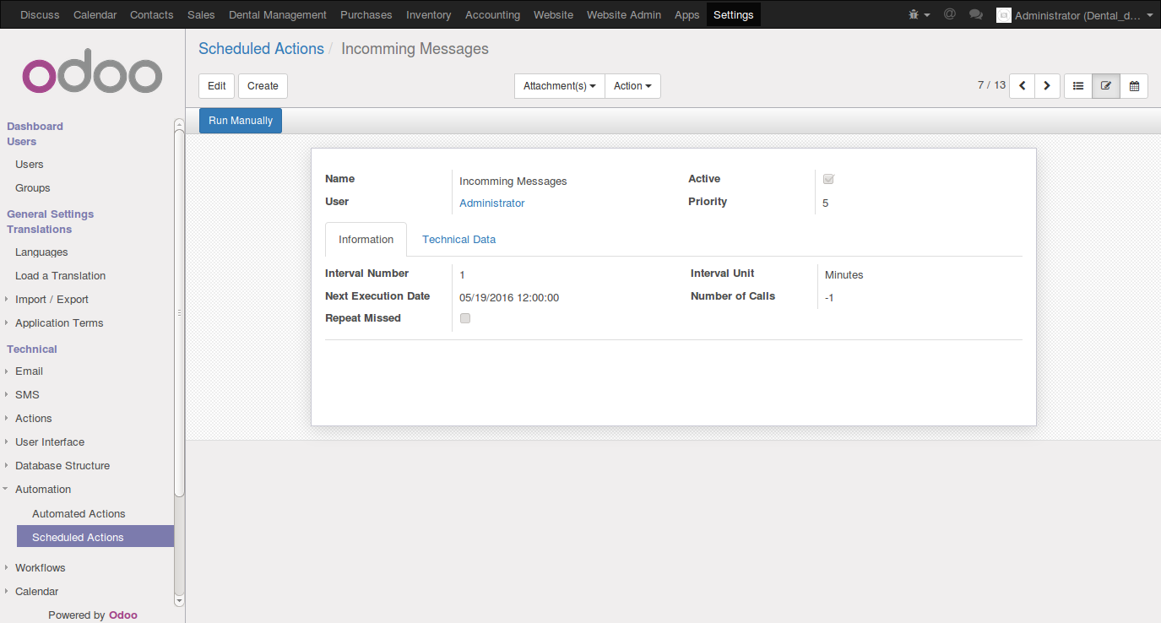Collapse the Automation sidebar section

coord(43,490)
